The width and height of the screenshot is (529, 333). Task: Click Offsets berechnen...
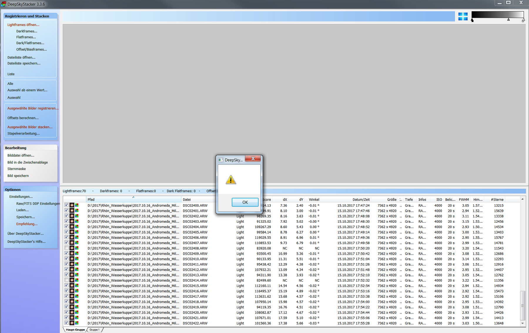click(x=23, y=118)
